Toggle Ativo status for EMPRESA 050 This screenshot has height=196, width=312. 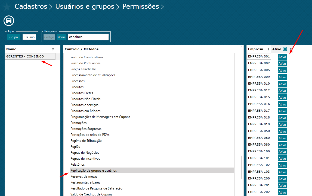tap(282, 131)
